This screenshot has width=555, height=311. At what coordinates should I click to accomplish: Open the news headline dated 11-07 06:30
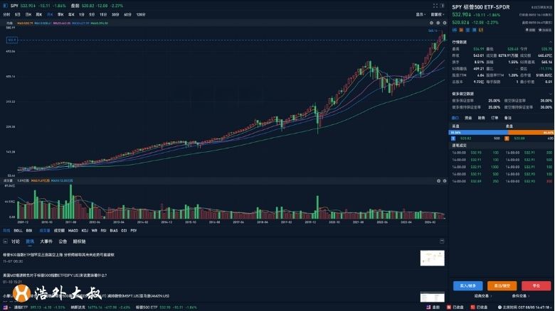pyautogui.click(x=58, y=254)
